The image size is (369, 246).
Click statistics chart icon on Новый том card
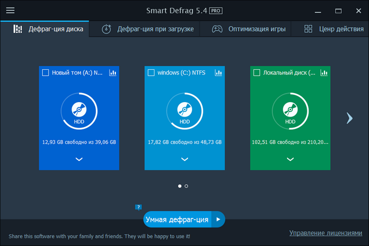click(113, 73)
